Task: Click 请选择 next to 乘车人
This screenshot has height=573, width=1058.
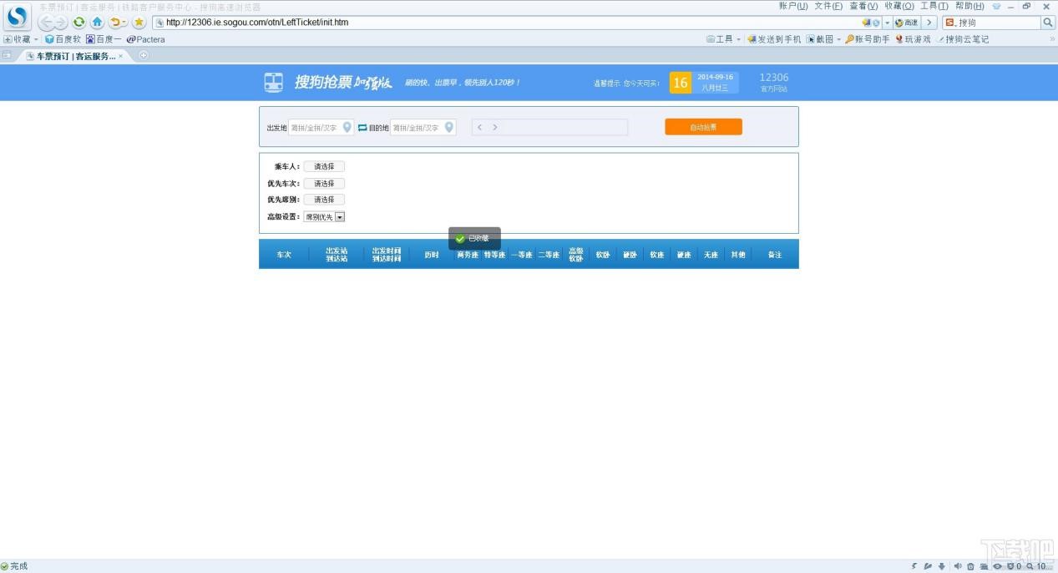Action: (324, 166)
